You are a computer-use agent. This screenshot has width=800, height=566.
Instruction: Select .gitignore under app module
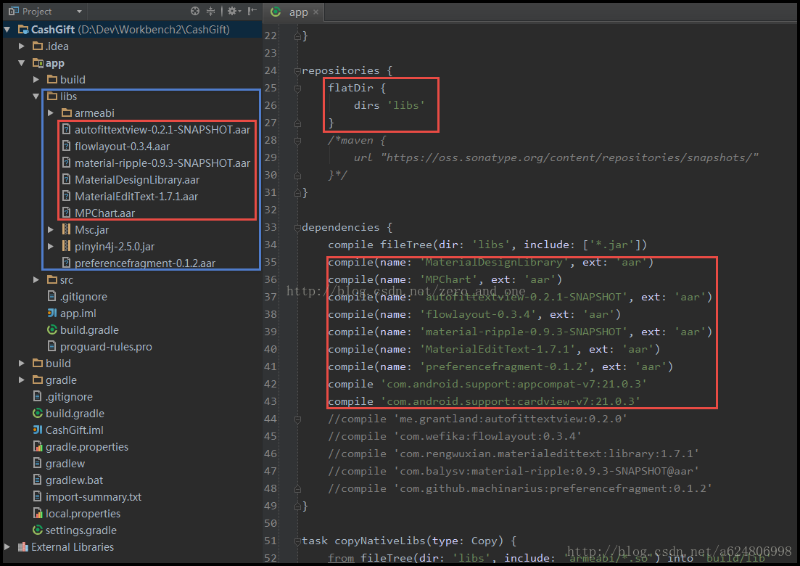coord(83,297)
